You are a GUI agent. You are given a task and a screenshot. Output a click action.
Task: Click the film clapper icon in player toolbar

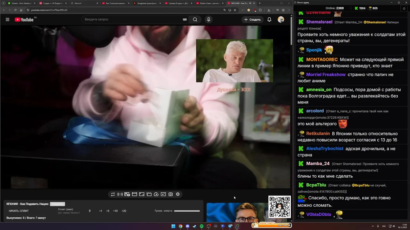[135, 194]
